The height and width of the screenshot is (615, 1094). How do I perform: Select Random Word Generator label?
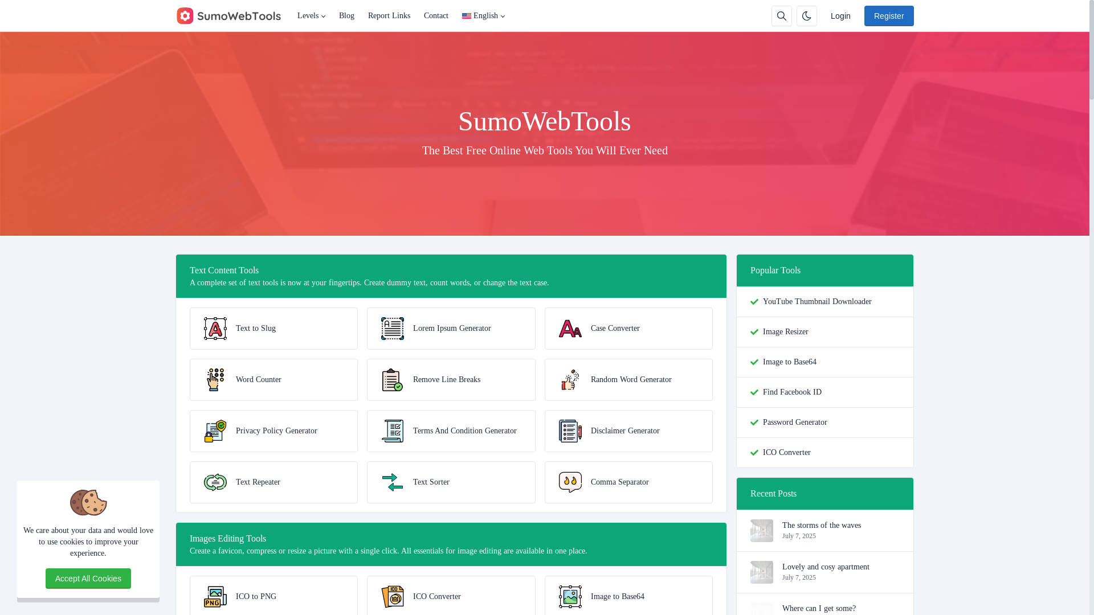631,380
